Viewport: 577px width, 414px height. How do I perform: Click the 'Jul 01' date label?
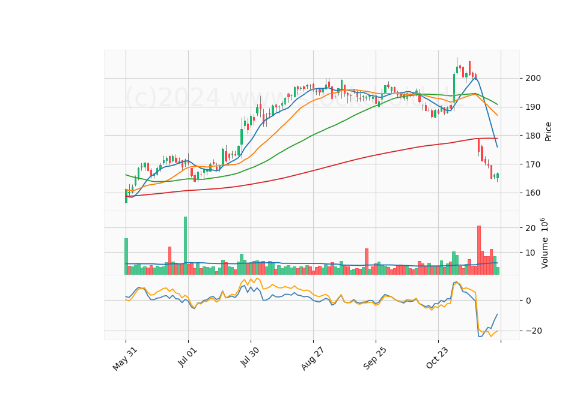188,356
